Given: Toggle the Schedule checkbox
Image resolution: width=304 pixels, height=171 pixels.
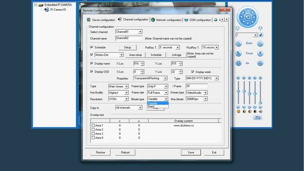Looking at the screenshot, I should point(92,47).
